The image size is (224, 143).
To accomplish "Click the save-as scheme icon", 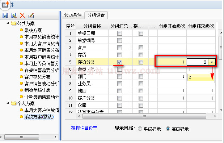I will 14,15.
